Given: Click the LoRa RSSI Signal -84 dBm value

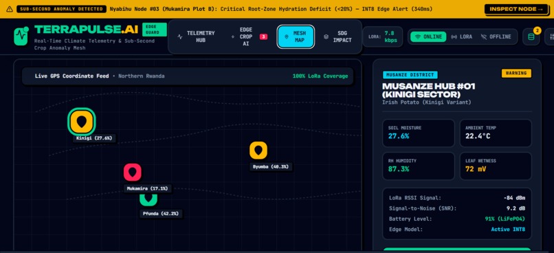Looking at the screenshot, I should [x=514, y=198].
